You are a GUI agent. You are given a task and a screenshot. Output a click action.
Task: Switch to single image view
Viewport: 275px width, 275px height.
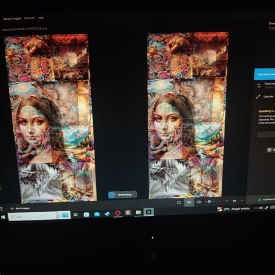(x=179, y=202)
